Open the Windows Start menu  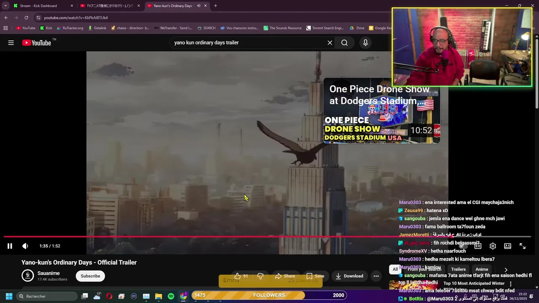[x=9, y=296]
